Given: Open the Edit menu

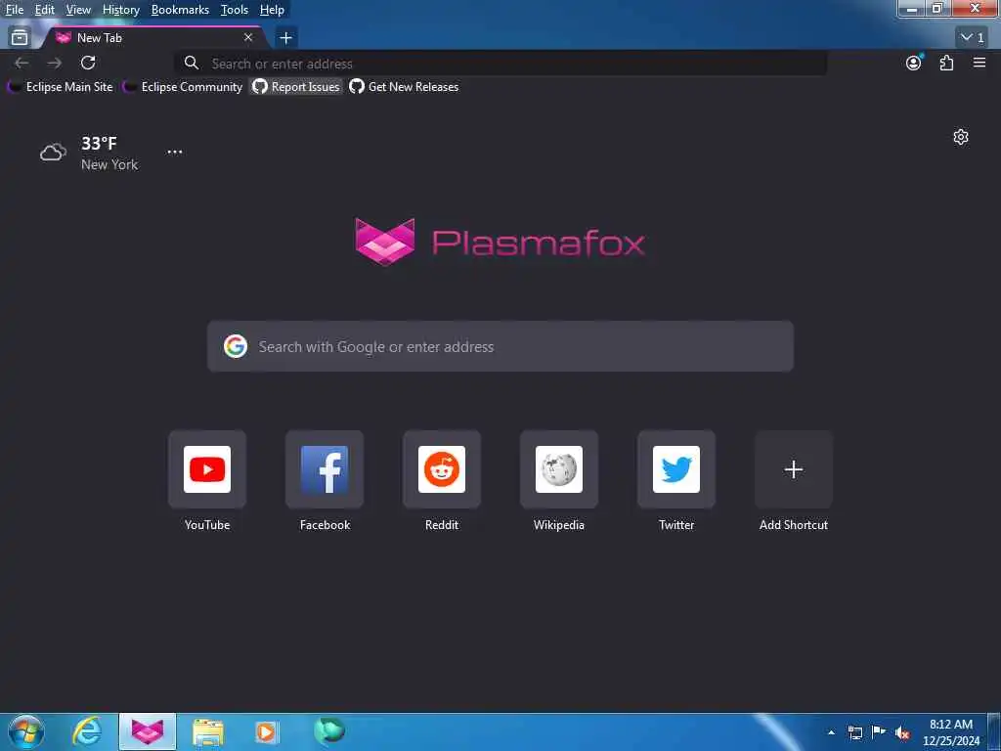Looking at the screenshot, I should pyautogui.click(x=44, y=10).
